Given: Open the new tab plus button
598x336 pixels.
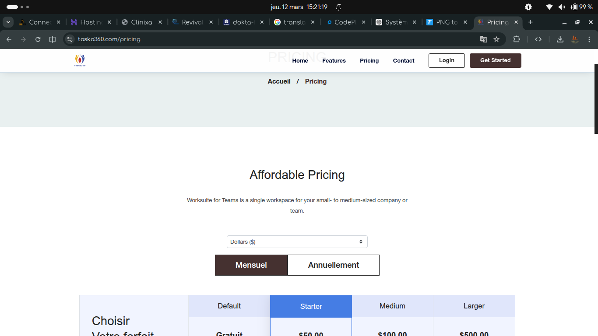Looking at the screenshot, I should click(531, 22).
